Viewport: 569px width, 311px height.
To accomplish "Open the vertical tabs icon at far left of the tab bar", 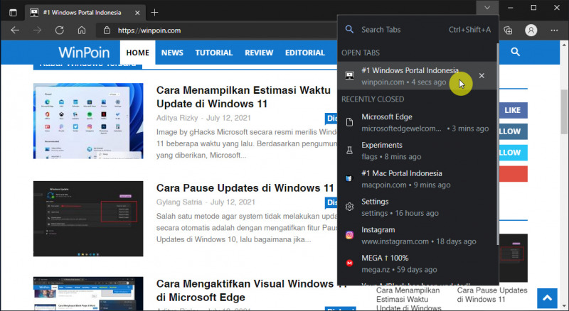I will pos(13,13).
